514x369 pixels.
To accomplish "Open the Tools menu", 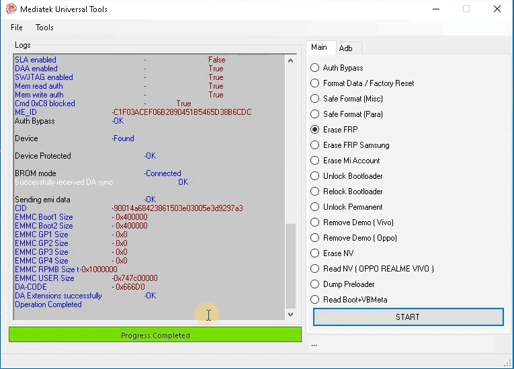I will [x=44, y=28].
